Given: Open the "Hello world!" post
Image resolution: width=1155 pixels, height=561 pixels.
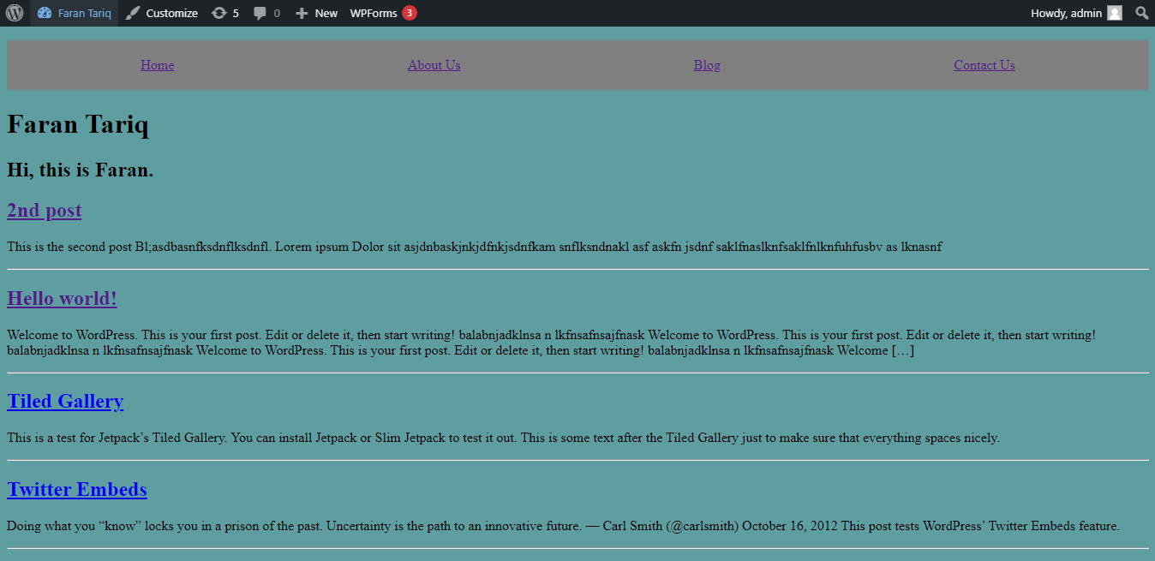Looking at the screenshot, I should 62,298.
